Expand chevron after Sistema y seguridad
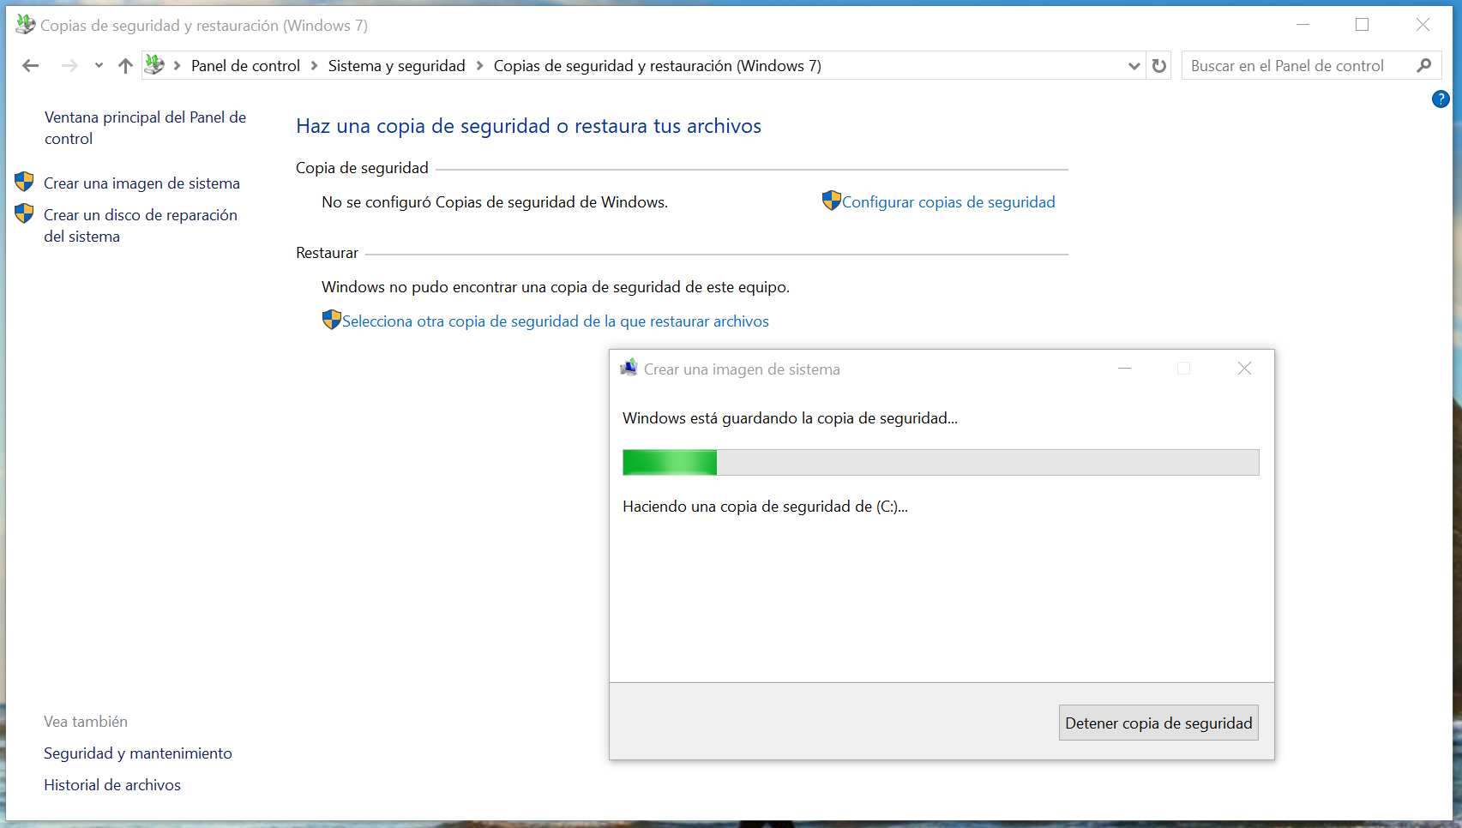This screenshot has height=828, width=1462. click(x=480, y=66)
